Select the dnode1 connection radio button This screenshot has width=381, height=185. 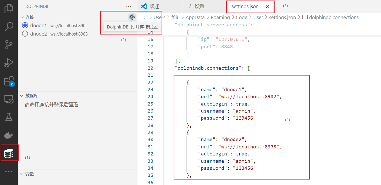tap(25, 26)
